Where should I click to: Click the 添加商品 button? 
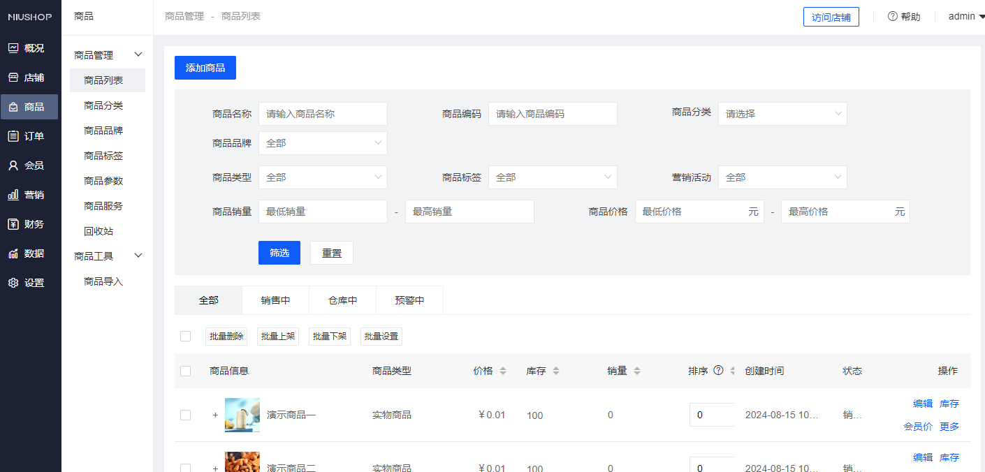pos(205,68)
